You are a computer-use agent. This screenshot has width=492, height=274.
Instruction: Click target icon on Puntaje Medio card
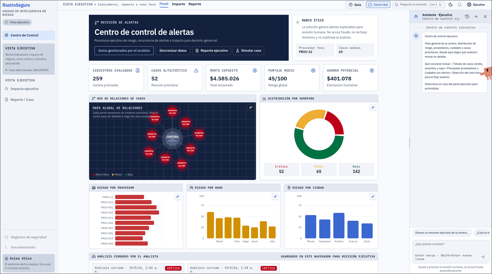(313, 71)
